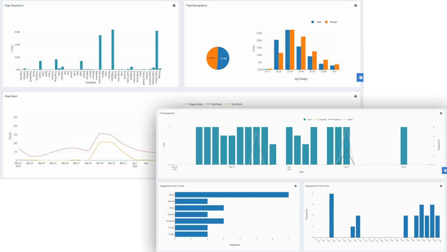Click the "Sunday" label in day-of-week chart
Viewport: 447px width, 252px height.
(x=172, y=195)
